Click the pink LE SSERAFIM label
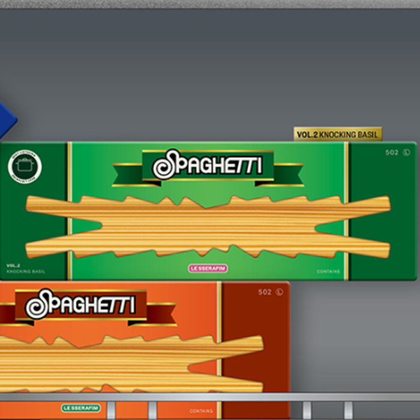 208,268
